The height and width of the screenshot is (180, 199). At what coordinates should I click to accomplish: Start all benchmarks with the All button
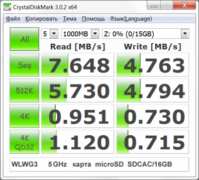24,39
